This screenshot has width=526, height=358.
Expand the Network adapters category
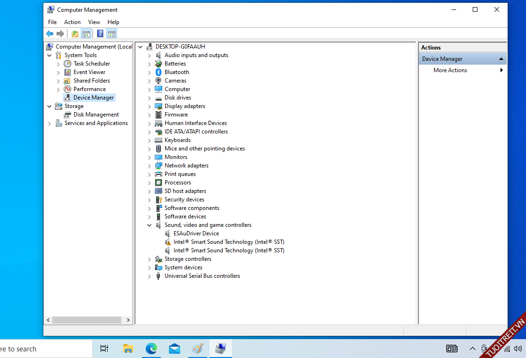pos(149,166)
